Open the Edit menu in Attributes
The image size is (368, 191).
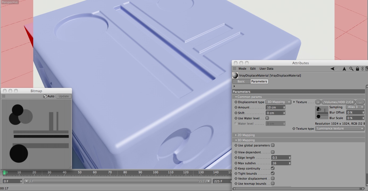(x=253, y=69)
